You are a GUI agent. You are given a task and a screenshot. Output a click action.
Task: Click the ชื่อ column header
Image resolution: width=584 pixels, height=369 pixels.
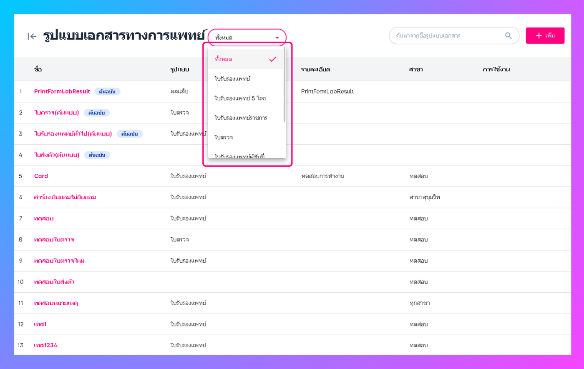tap(38, 69)
